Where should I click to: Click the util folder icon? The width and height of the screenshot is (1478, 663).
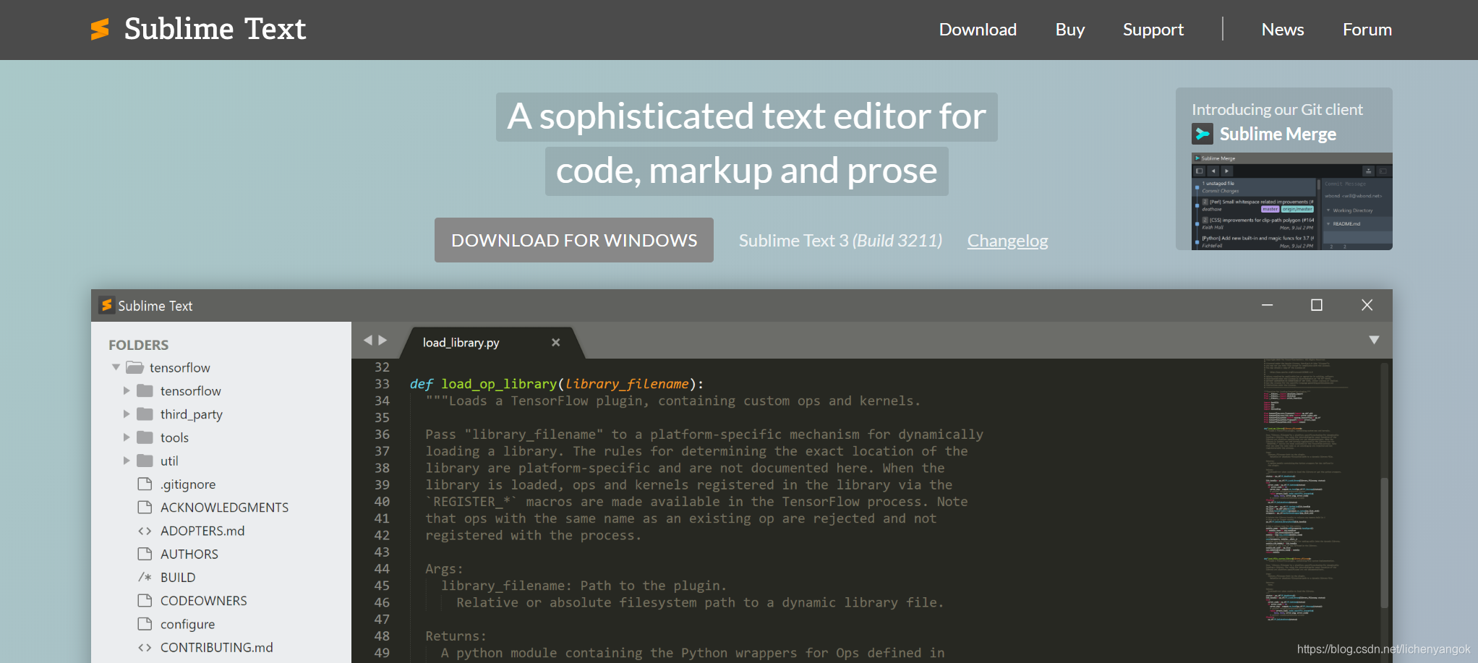145,460
